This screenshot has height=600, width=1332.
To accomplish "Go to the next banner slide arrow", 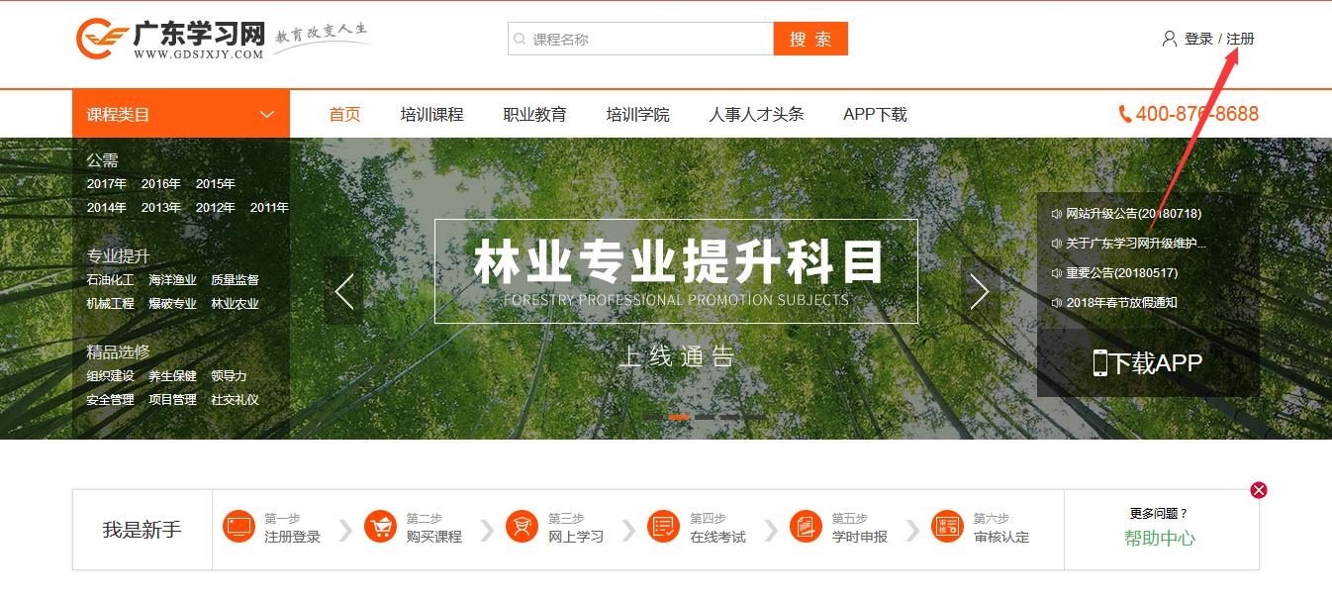I will click(980, 291).
